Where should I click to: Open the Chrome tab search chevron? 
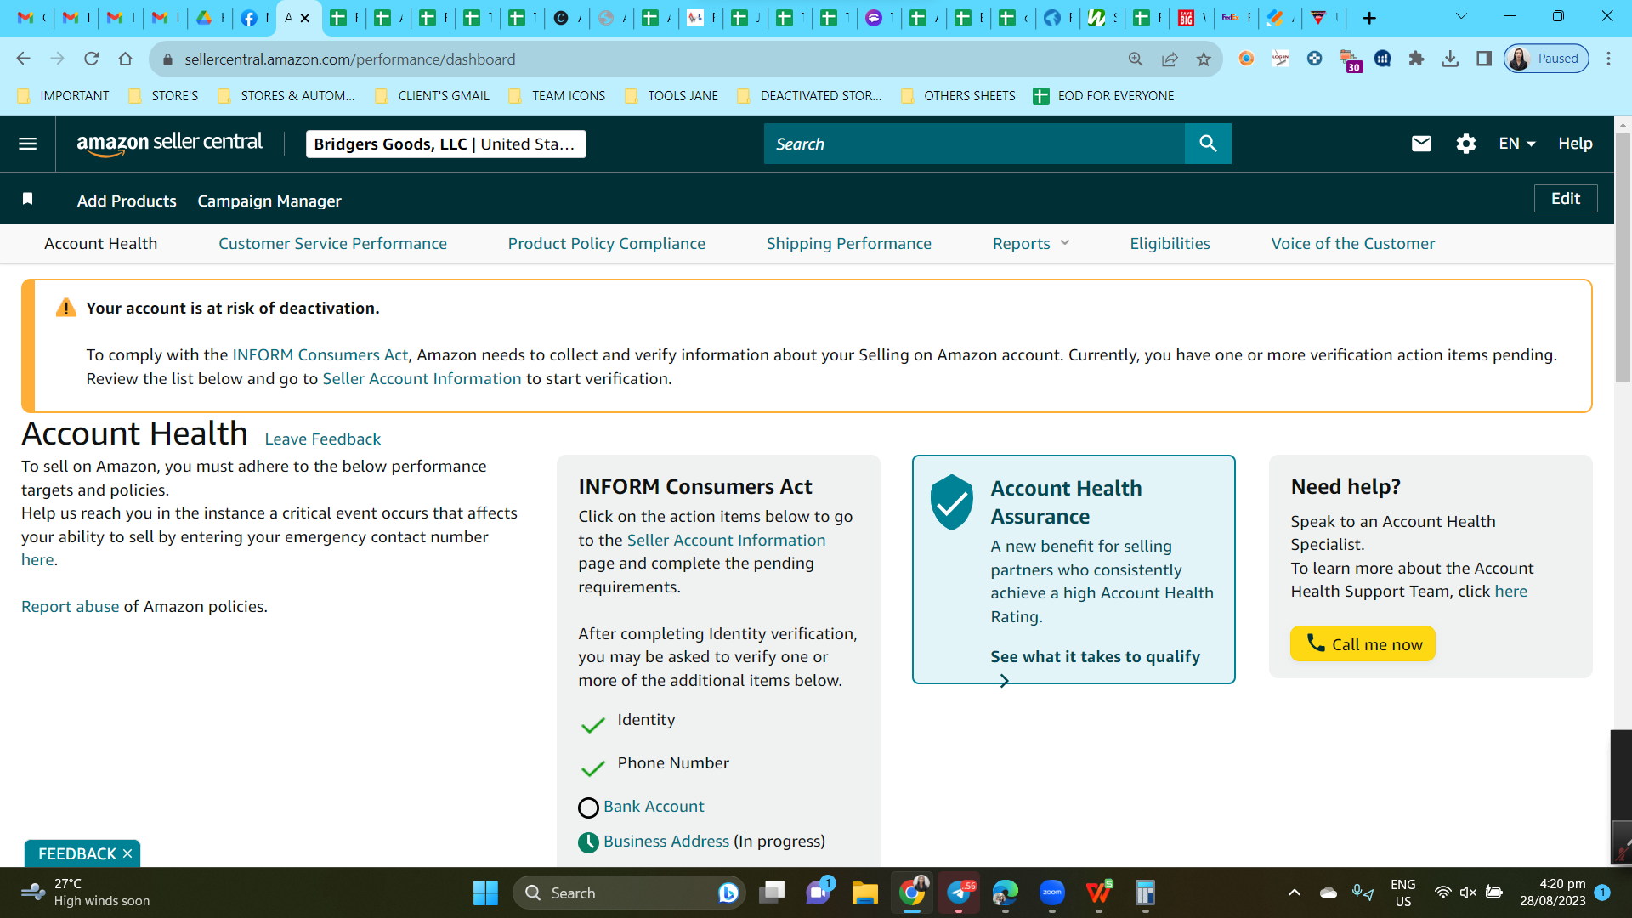(1461, 17)
